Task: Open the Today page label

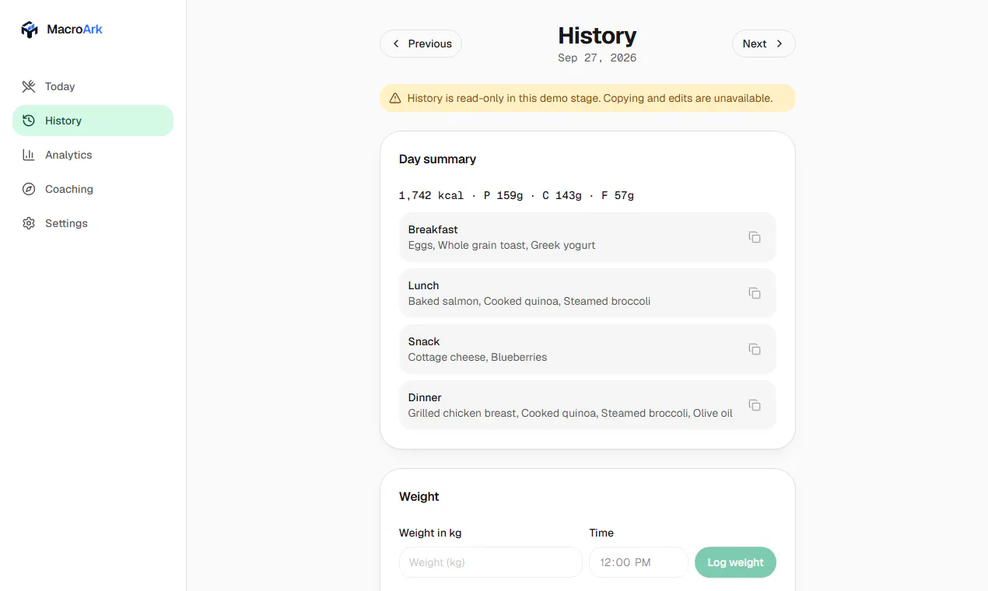Action: coord(60,86)
